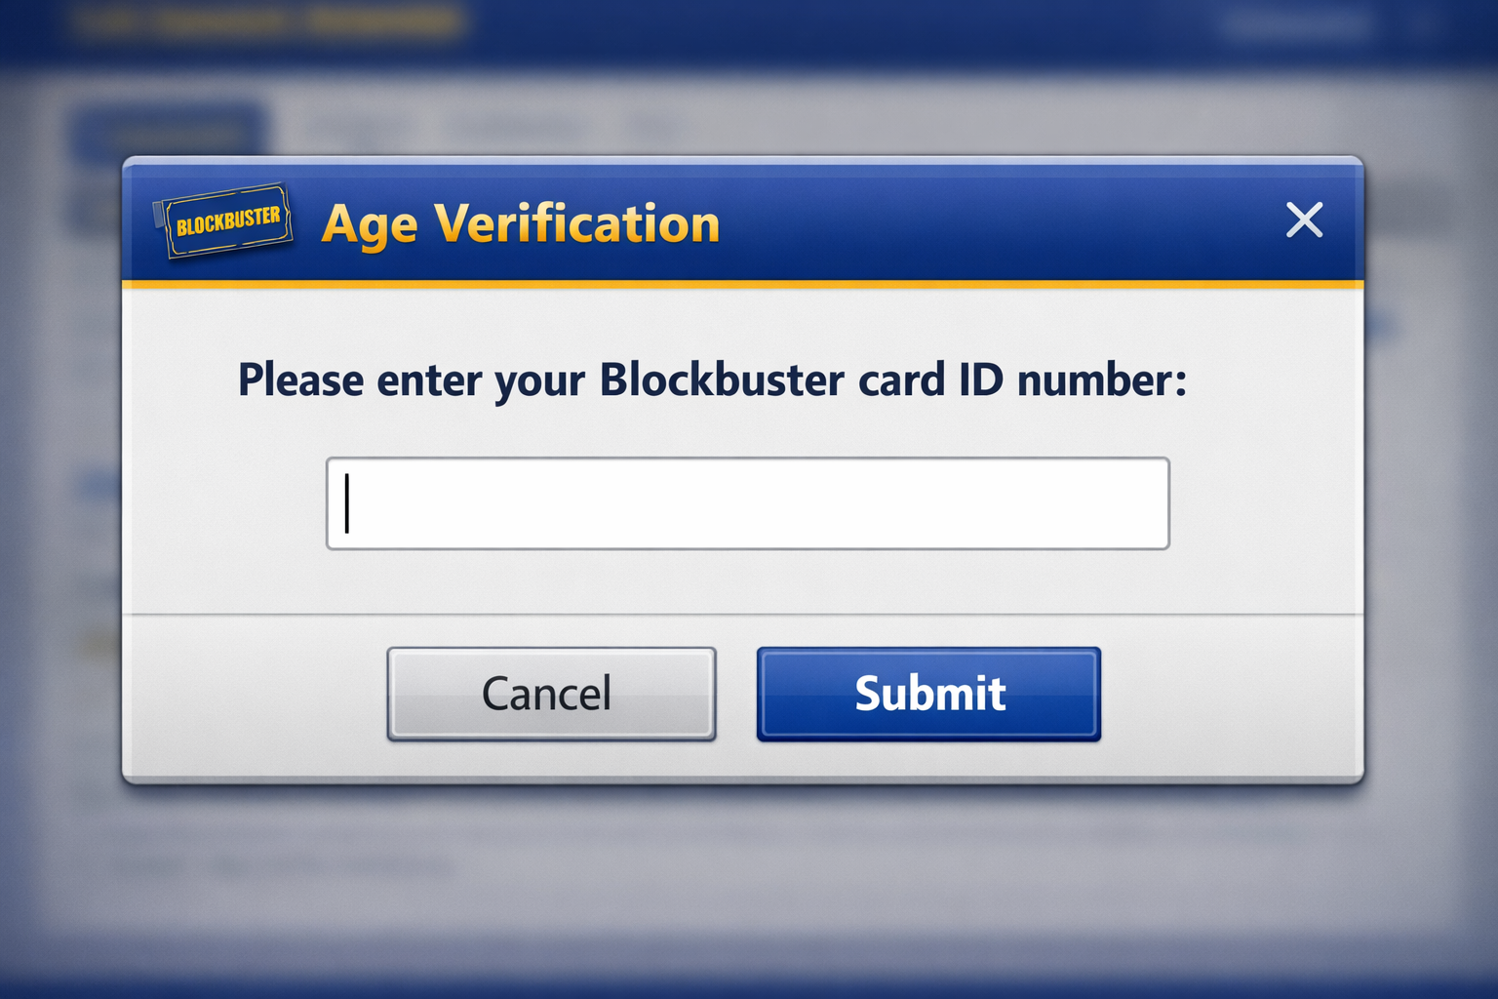Submit the Blockbuster card ID
Viewport: 1498px width, 999px height.
pyautogui.click(x=928, y=694)
